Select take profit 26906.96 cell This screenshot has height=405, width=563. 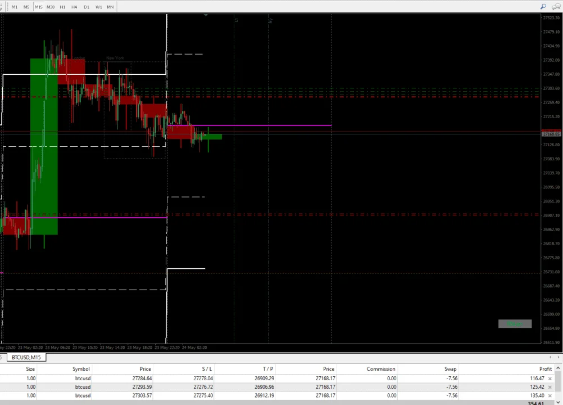coord(264,387)
